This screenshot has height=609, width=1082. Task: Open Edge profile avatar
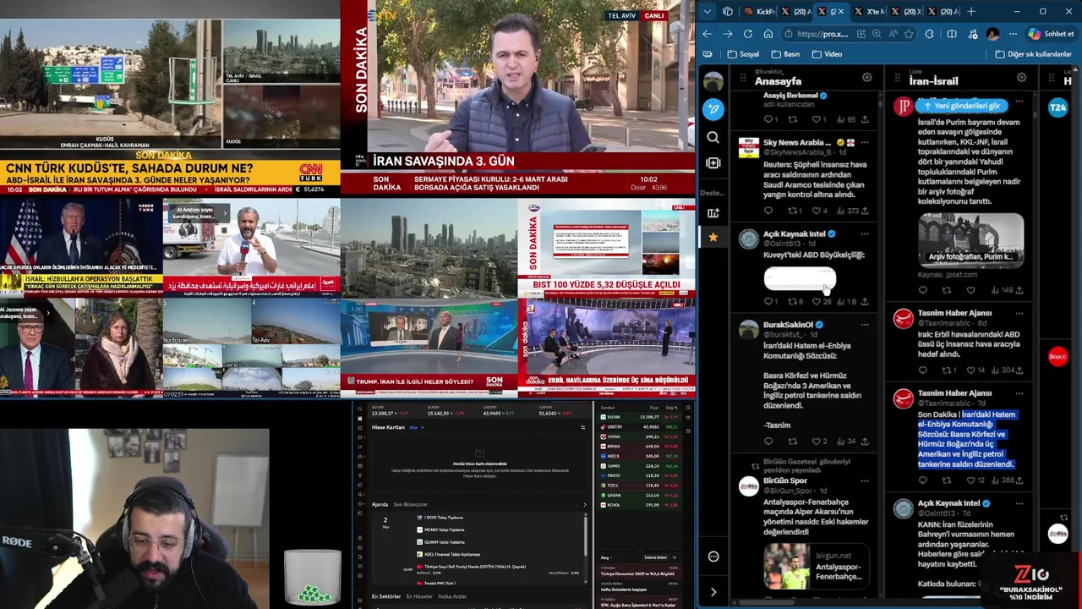992,34
